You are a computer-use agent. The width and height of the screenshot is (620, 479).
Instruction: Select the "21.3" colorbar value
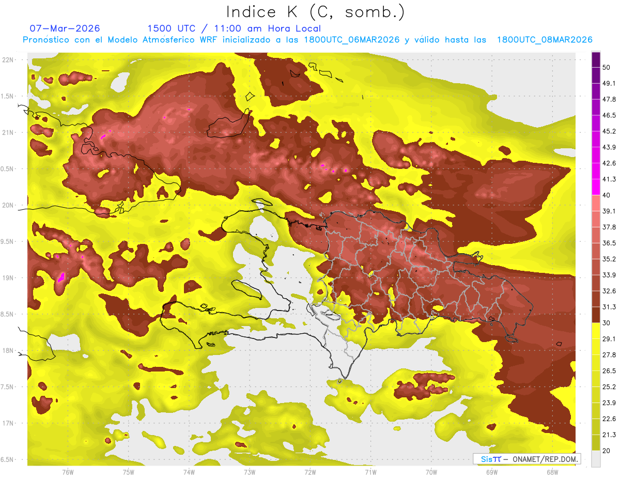point(609,435)
